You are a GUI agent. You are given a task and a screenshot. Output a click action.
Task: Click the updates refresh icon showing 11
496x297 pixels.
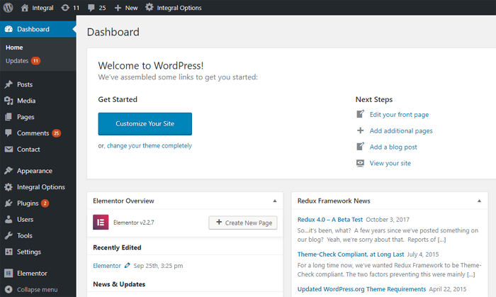click(x=65, y=8)
